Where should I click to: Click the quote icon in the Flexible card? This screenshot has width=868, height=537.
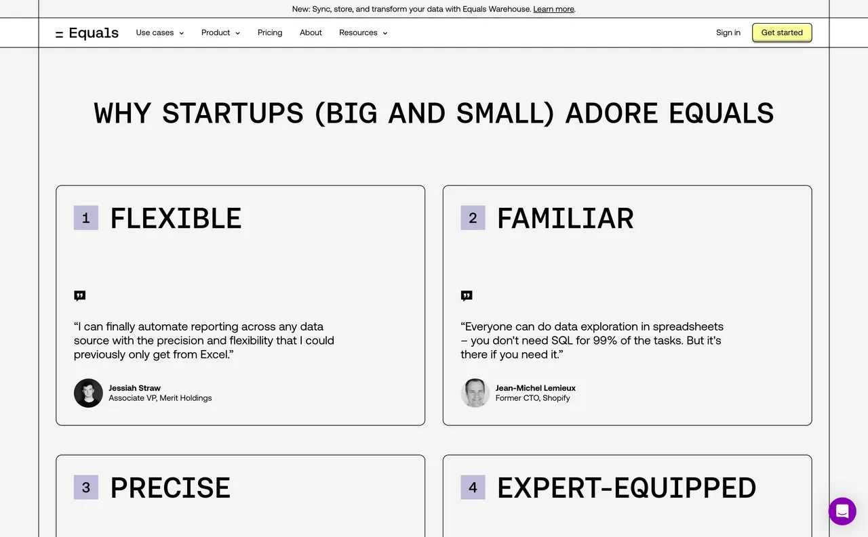click(x=79, y=295)
